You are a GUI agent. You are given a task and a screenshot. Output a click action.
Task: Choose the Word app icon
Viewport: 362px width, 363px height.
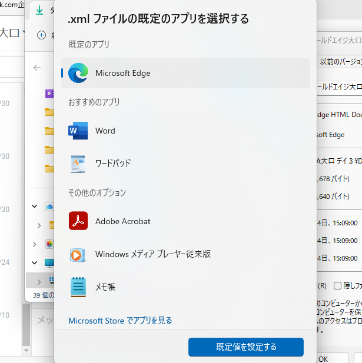tap(78, 131)
